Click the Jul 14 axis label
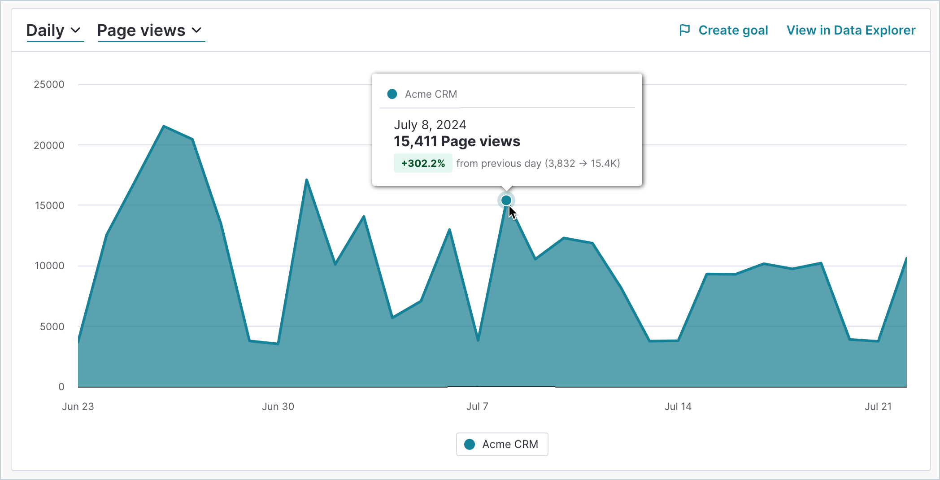The height and width of the screenshot is (480, 940). (x=678, y=406)
